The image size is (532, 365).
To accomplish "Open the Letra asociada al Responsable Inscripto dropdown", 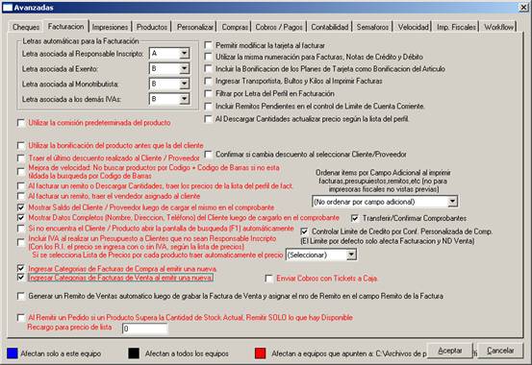I will (x=185, y=53).
